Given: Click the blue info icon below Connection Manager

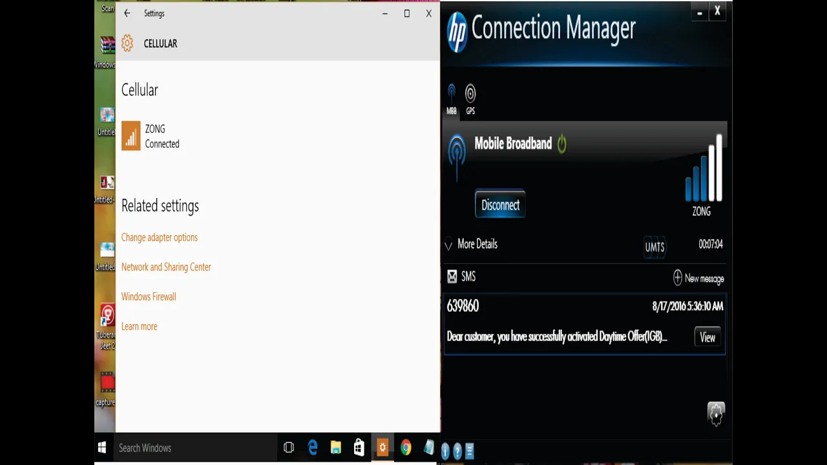Looking at the screenshot, I should point(445,451).
